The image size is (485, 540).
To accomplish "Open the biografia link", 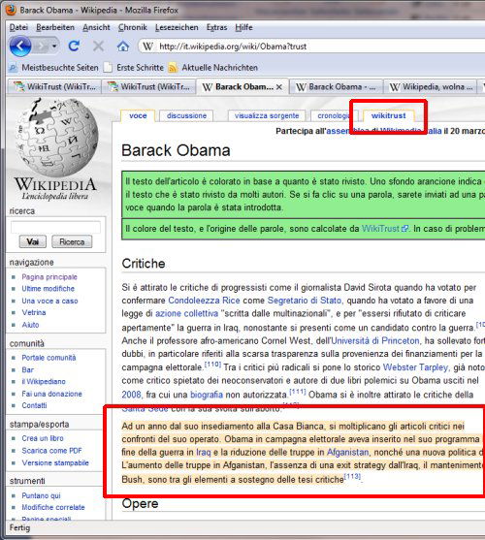I will [207, 395].
